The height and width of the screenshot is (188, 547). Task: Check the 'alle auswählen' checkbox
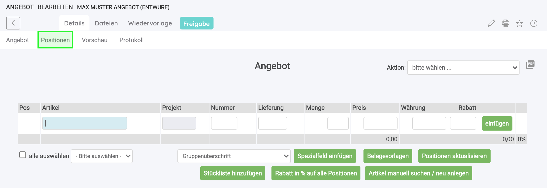23,155
